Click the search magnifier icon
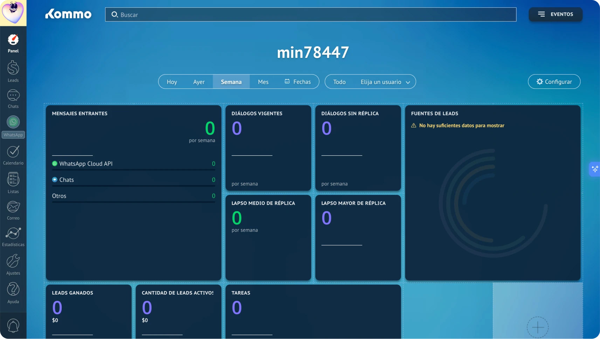The height and width of the screenshot is (339, 600). coord(115,14)
